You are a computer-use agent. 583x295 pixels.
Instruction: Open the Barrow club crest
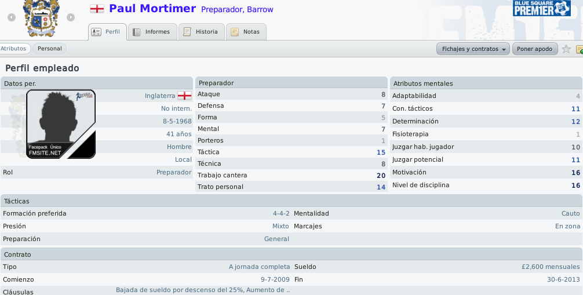click(41, 18)
